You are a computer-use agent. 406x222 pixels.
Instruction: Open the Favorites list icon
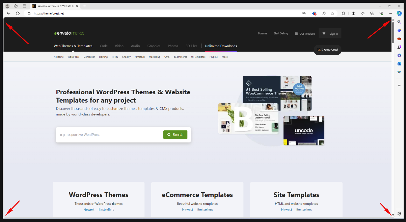(363, 13)
